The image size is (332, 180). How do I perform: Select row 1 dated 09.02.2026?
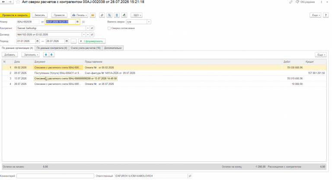(164, 67)
